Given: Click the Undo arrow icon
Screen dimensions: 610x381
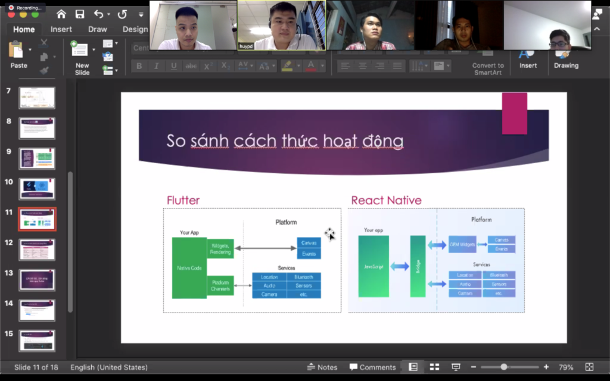Looking at the screenshot, I should (x=98, y=14).
